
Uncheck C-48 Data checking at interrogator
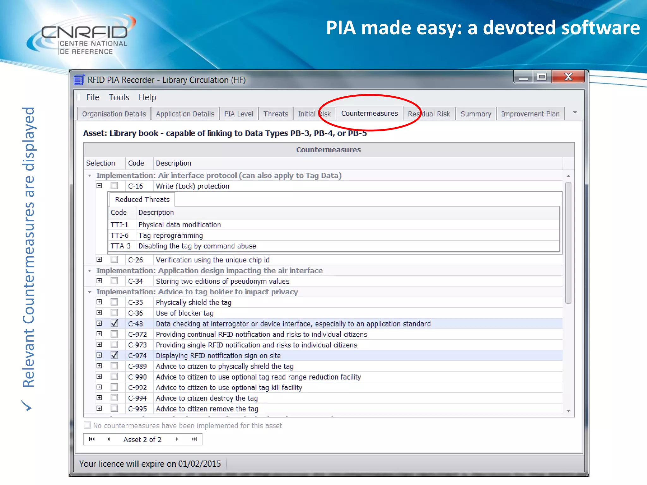(114, 323)
